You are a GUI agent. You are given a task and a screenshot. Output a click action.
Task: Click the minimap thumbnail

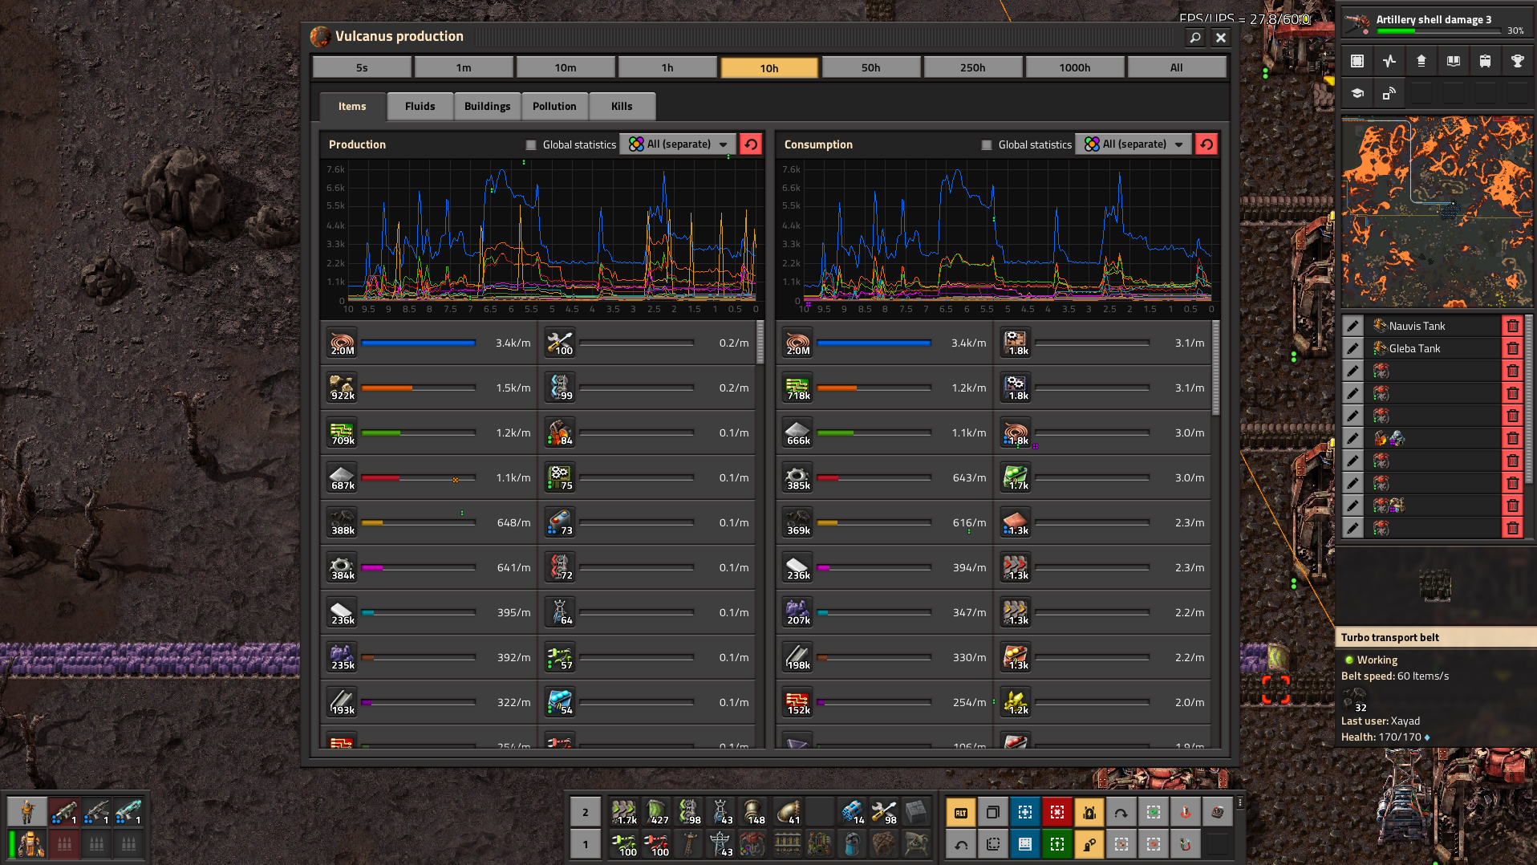1437,212
